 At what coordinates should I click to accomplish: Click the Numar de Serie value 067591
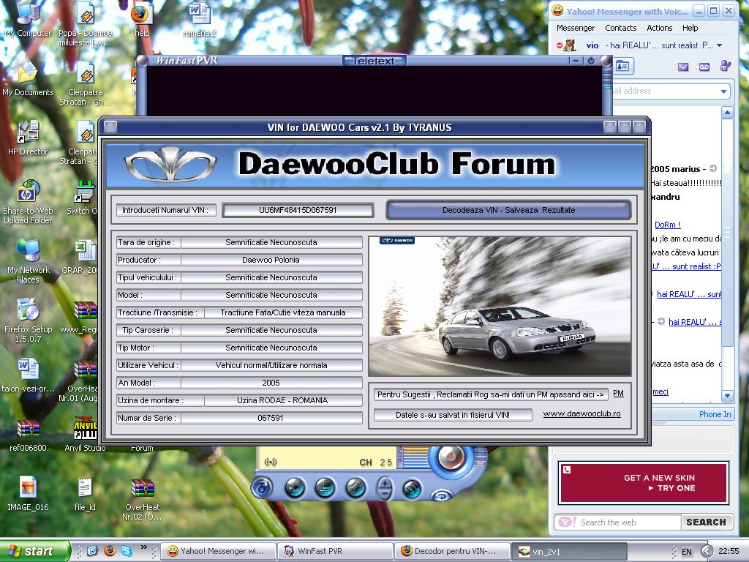tap(271, 418)
